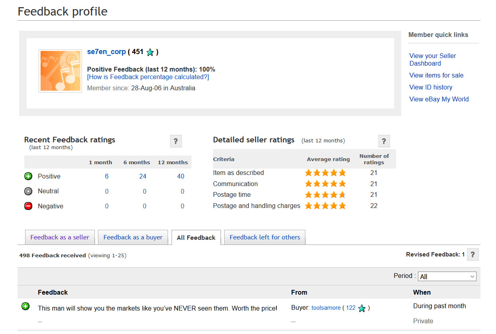Screen dimensions: 496x334
Task: Click the star icon beside buyer toolsamore
Action: pos(361,308)
